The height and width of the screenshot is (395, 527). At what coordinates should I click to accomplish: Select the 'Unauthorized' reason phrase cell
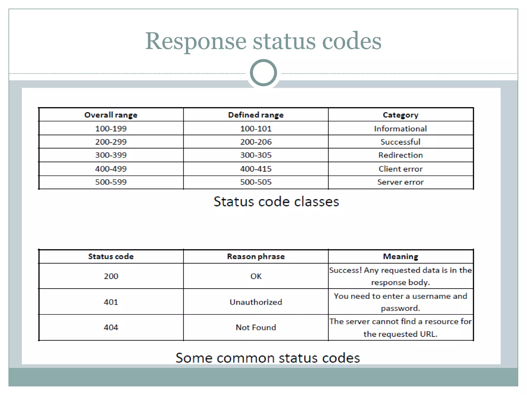[256, 302]
